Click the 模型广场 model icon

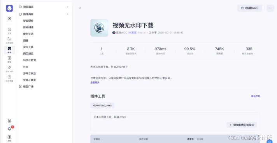[20, 87]
